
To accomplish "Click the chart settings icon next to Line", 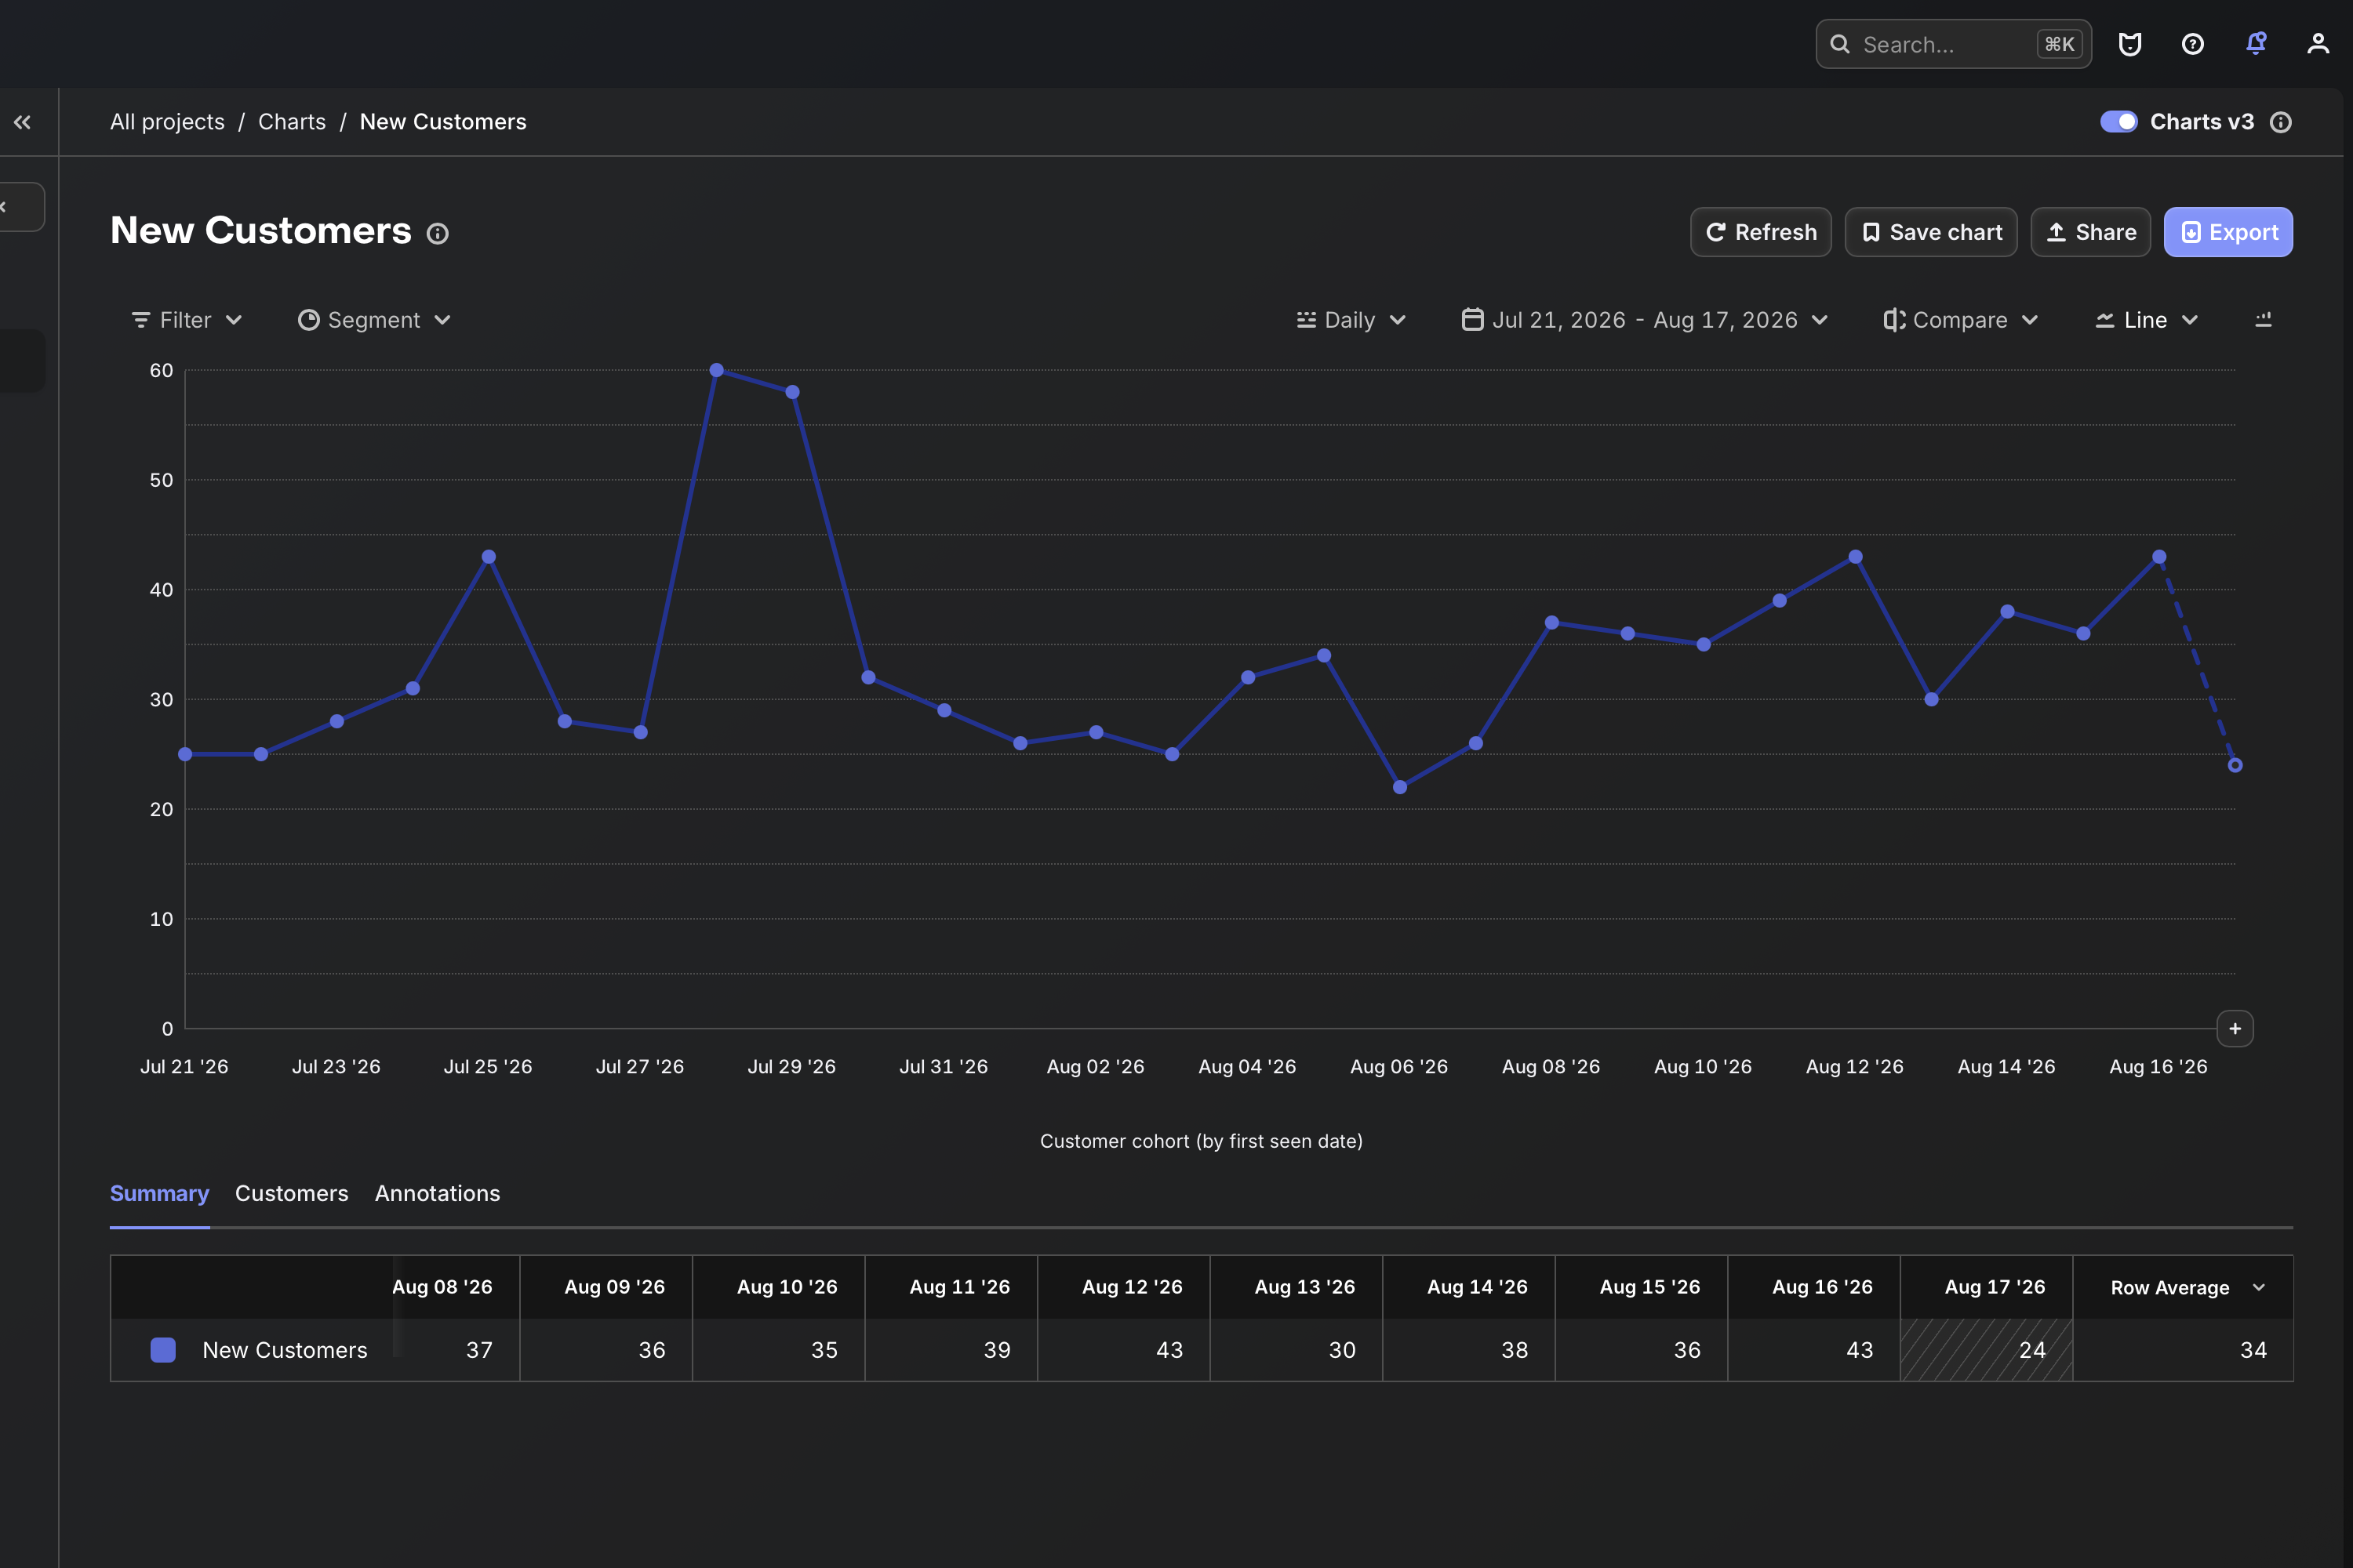I will pos(2263,320).
